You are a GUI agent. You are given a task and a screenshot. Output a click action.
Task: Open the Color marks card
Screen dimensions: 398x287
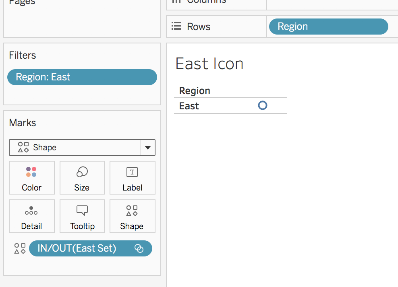coord(32,178)
